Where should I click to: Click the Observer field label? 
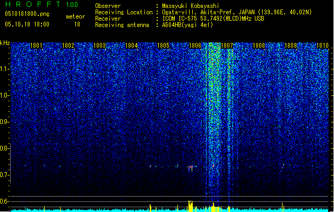pyautogui.click(x=108, y=6)
